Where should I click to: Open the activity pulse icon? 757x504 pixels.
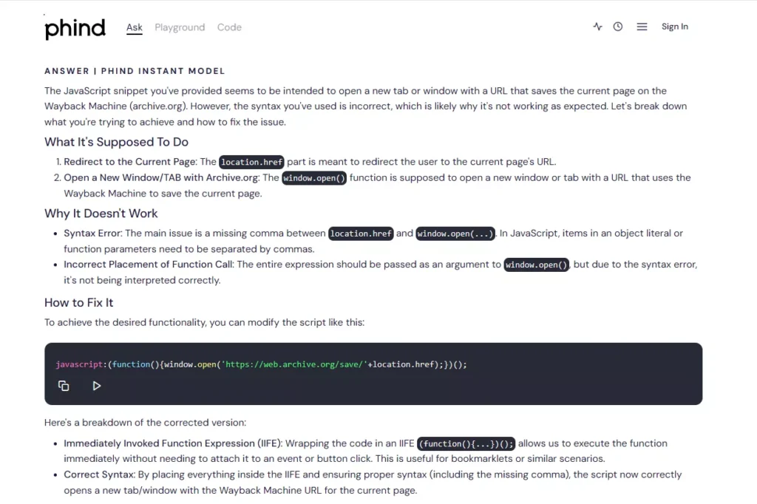coord(597,27)
